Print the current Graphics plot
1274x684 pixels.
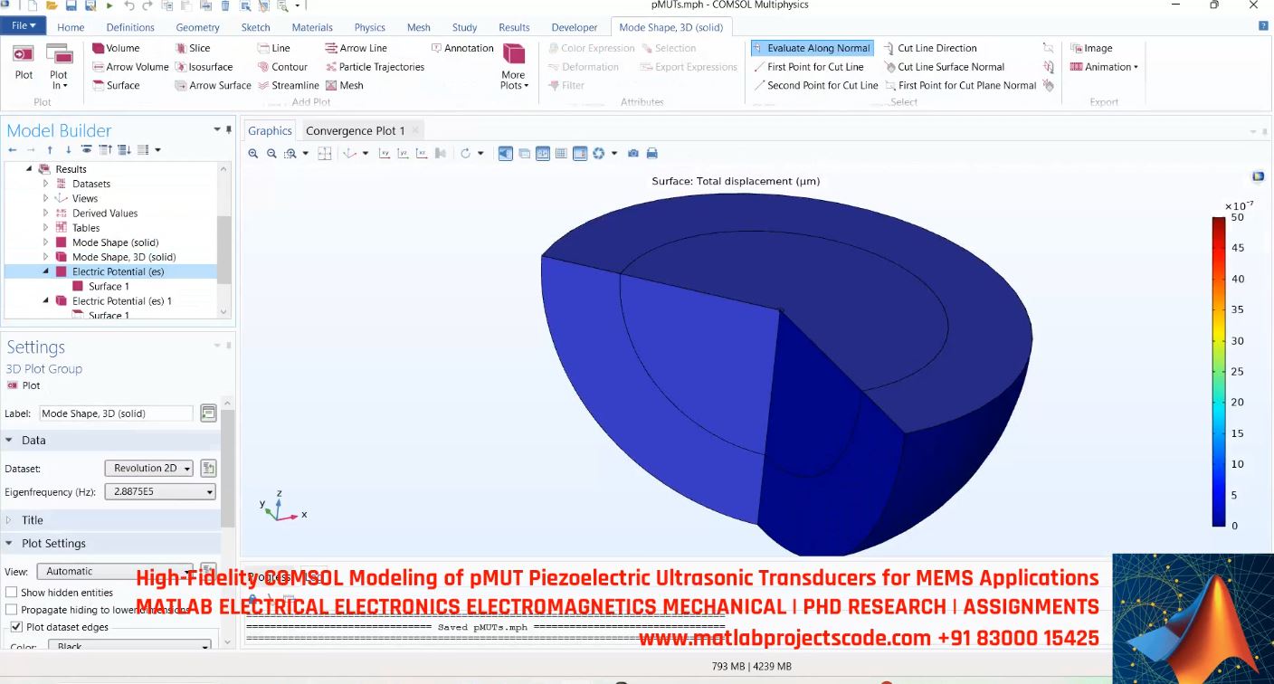651,153
